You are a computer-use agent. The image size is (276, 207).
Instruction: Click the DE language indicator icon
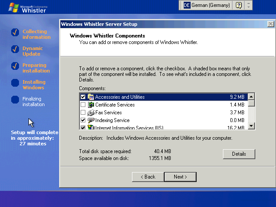pyautogui.click(x=187, y=5)
